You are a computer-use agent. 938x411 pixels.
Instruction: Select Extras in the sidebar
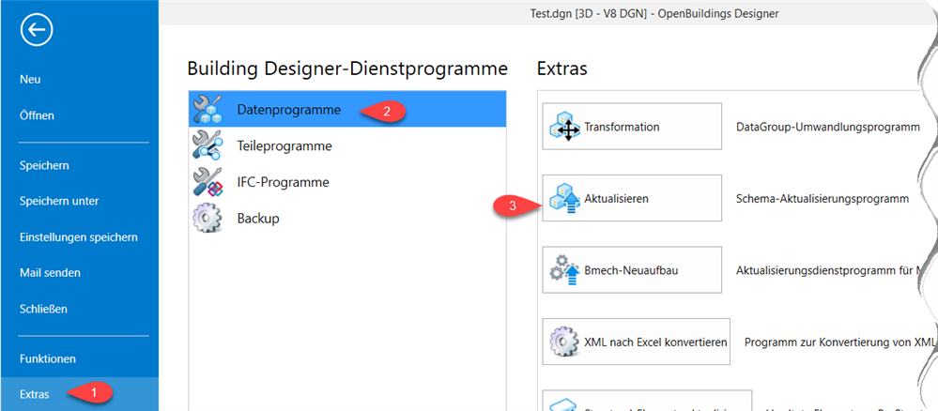pos(80,394)
